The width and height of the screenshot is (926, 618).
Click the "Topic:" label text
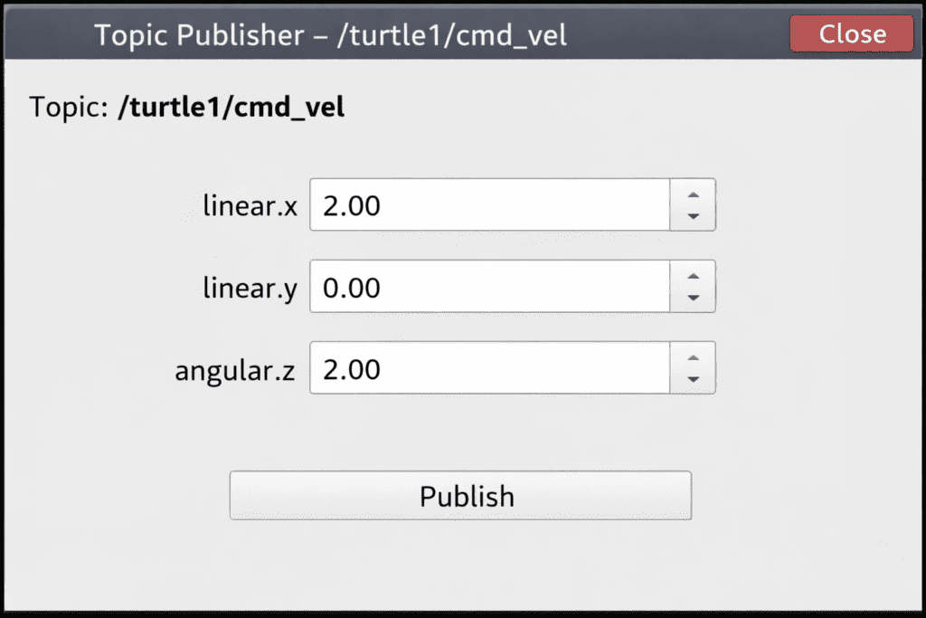[70, 108]
